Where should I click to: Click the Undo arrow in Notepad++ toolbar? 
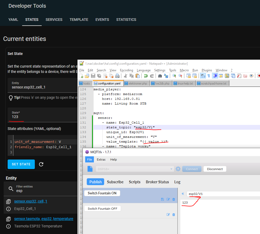146,76
